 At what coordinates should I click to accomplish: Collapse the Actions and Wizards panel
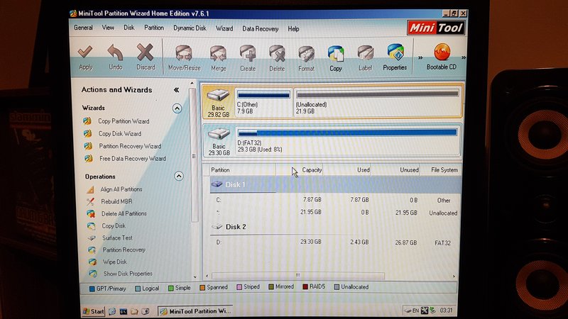pos(176,90)
